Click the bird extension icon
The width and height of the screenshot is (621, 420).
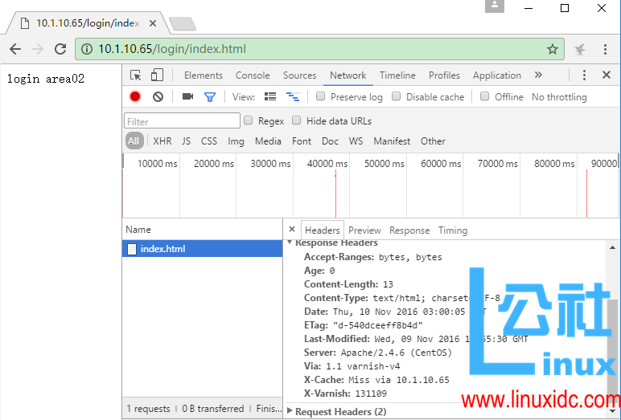tap(579, 49)
